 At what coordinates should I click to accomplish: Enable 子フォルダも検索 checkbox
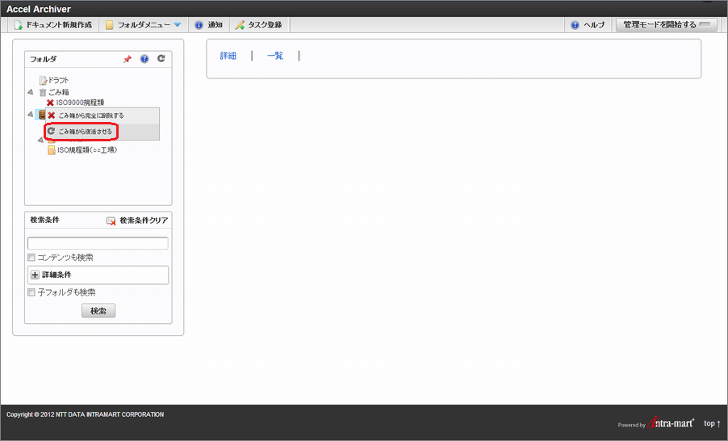click(31, 292)
